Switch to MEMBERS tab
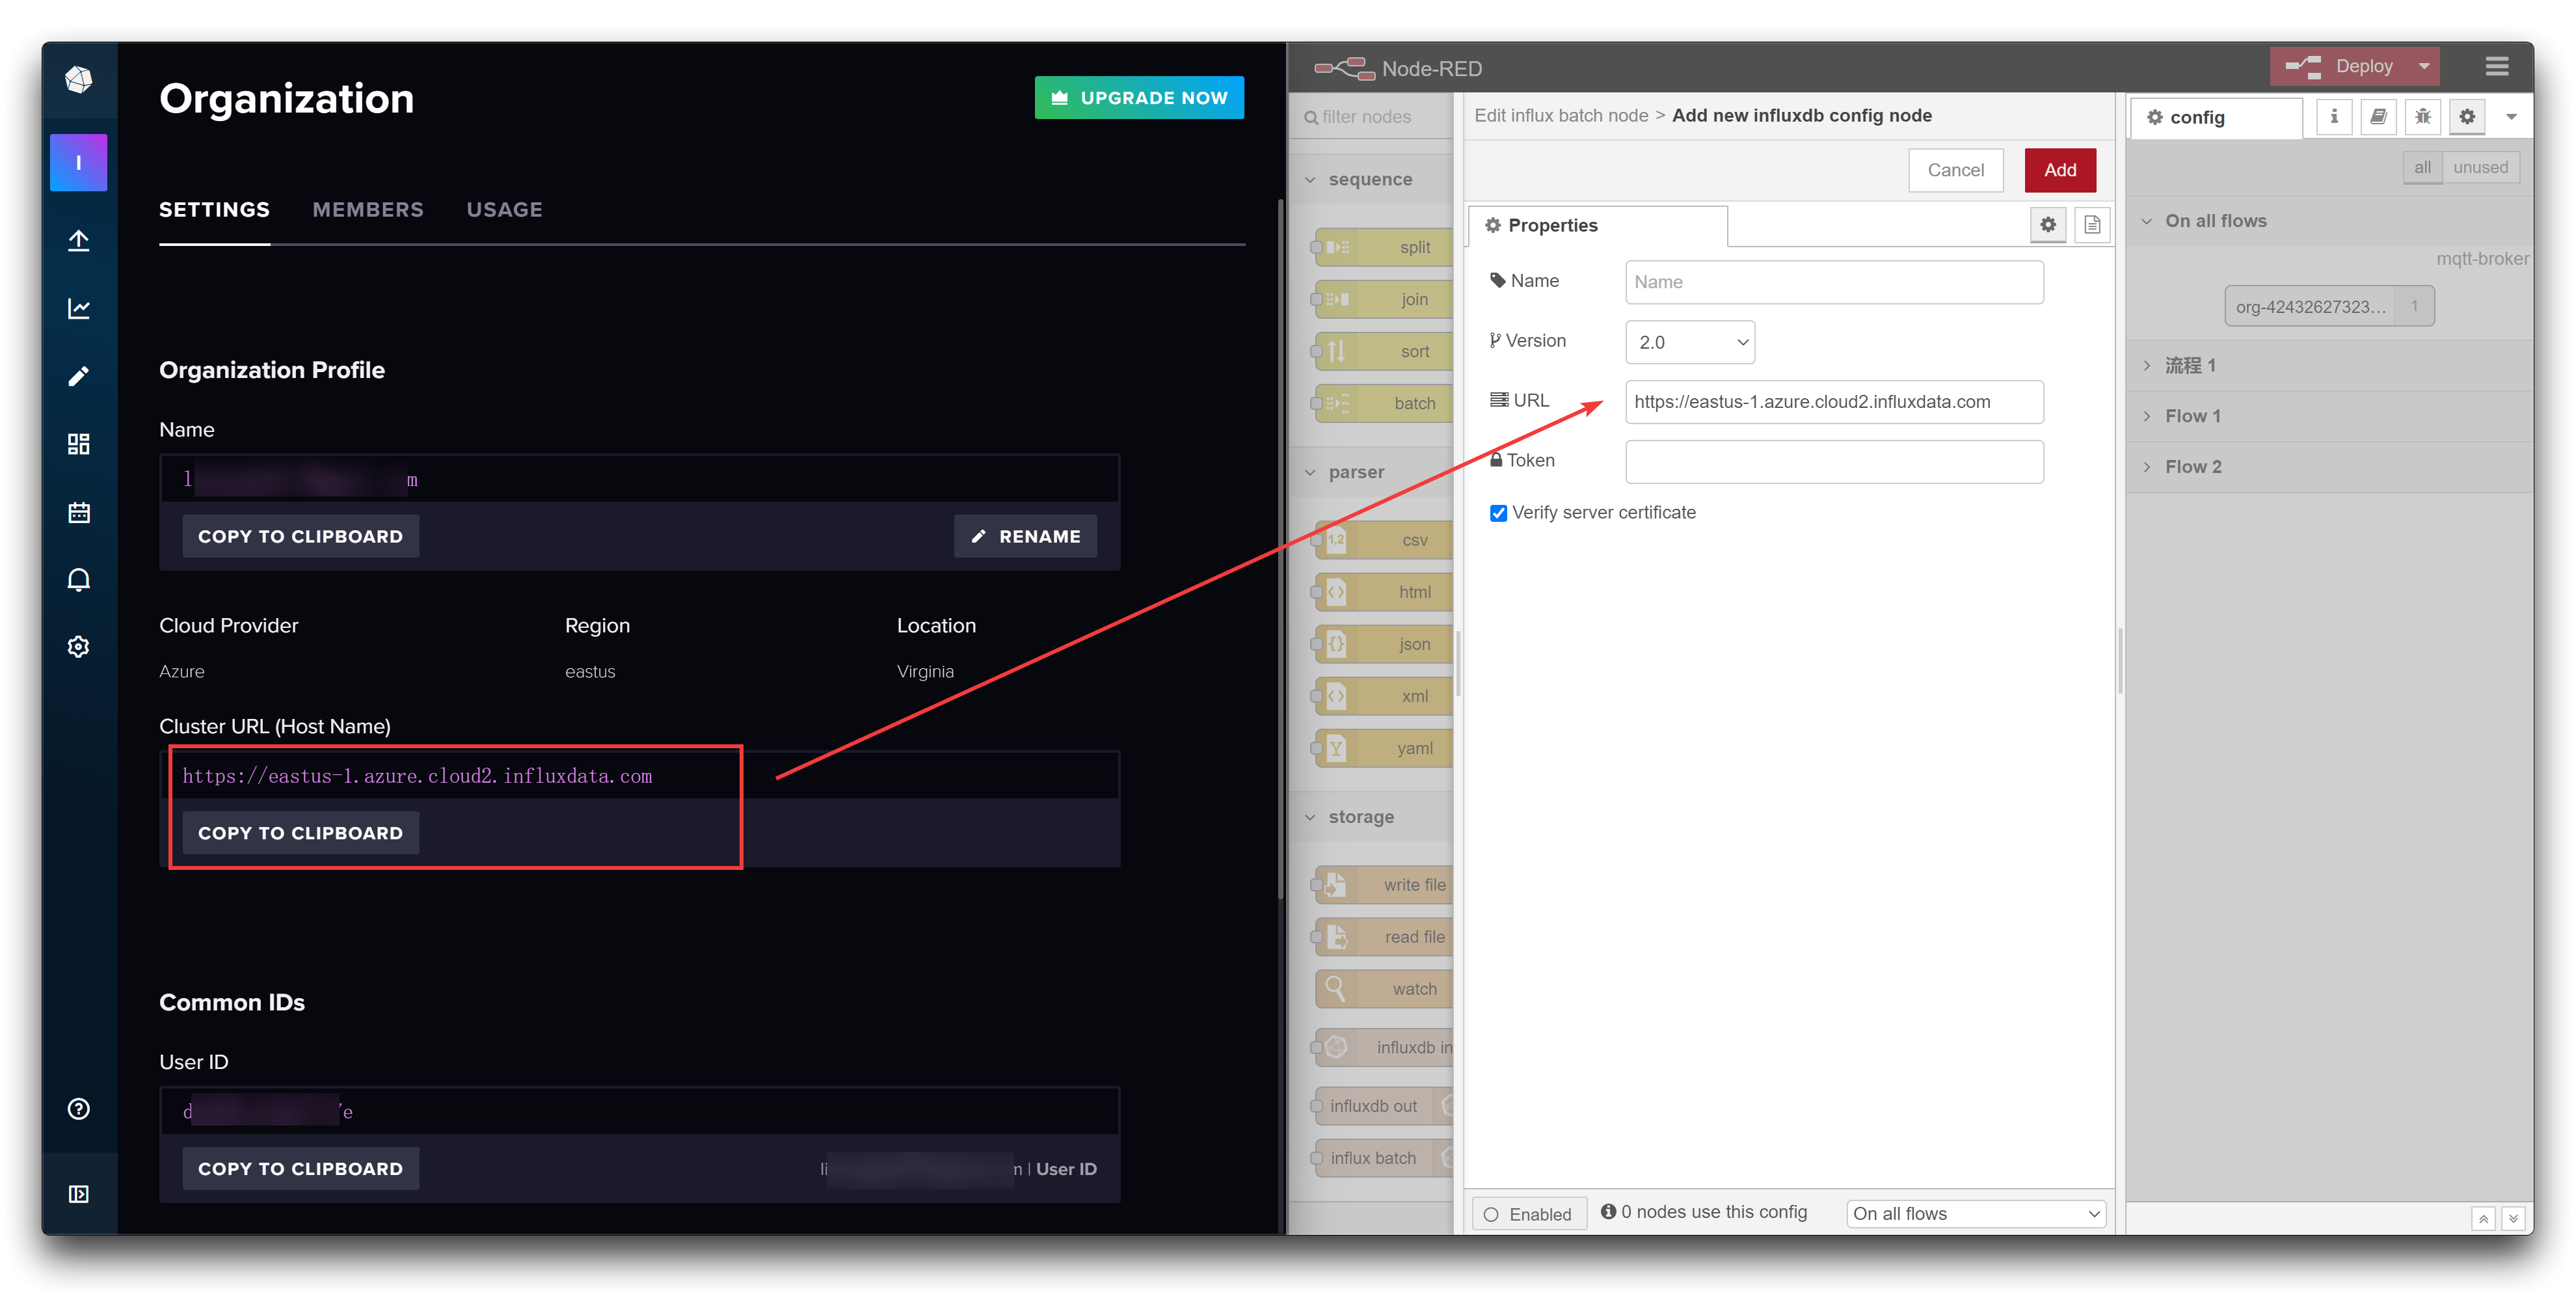The width and height of the screenshot is (2576, 1298). point(368,210)
